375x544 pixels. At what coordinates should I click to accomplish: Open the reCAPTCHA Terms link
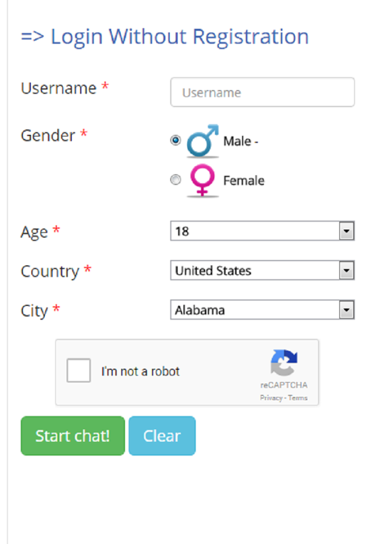[298, 398]
